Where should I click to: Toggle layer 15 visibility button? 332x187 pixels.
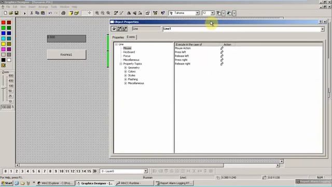click(89, 171)
